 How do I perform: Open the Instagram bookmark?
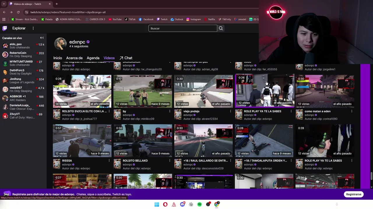click(193, 19)
